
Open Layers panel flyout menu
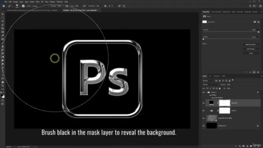tap(261, 76)
